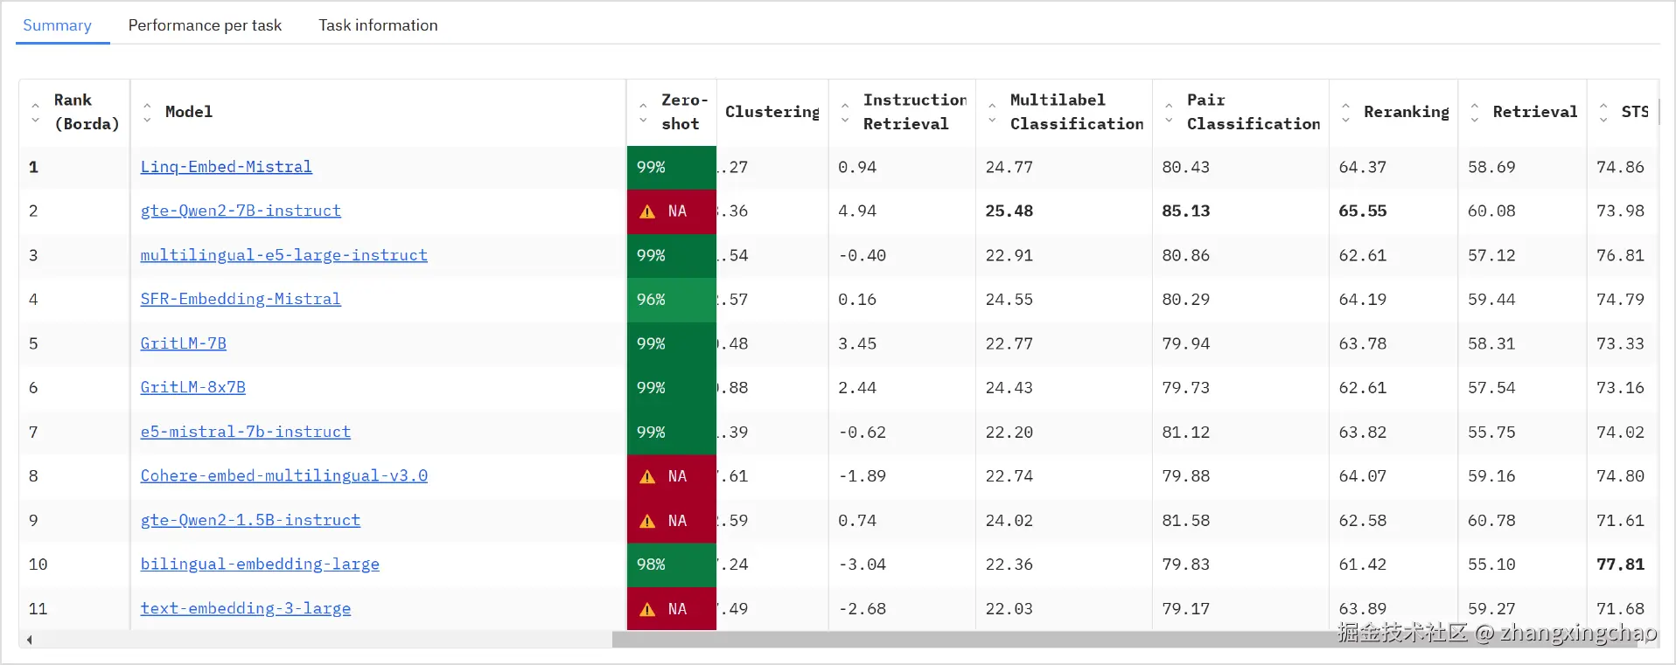
Task: Open the Performance per task tab
Action: [x=205, y=25]
